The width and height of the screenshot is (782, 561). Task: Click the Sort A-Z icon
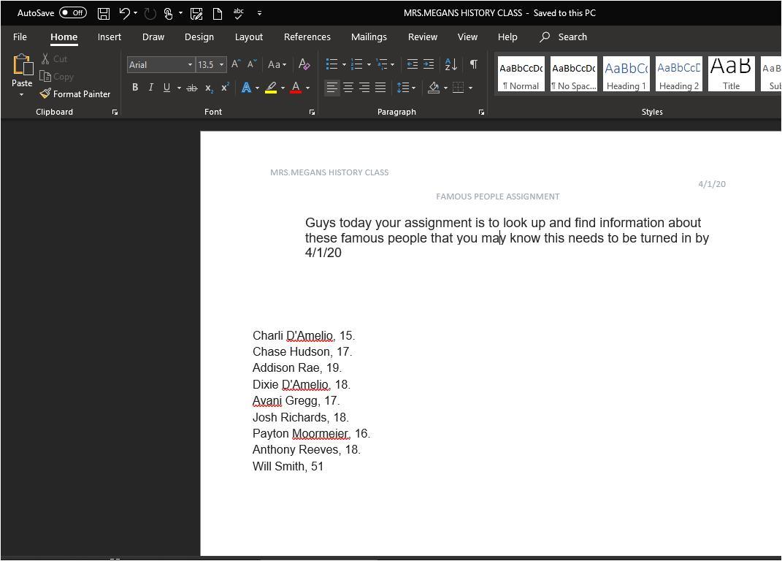[x=451, y=64]
